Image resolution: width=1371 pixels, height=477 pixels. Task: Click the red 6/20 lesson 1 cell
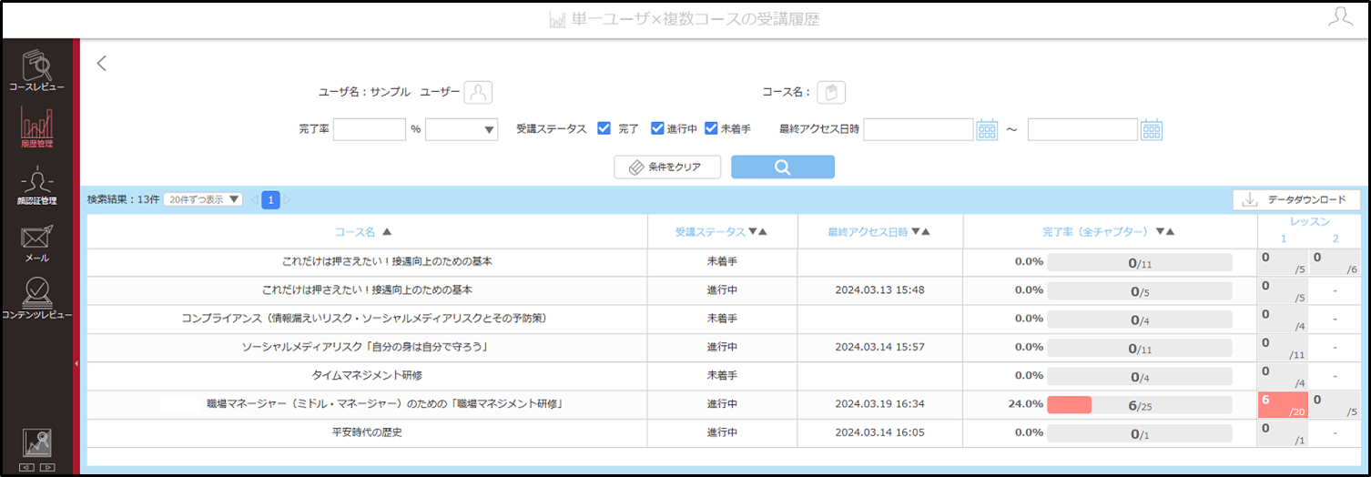(1283, 405)
